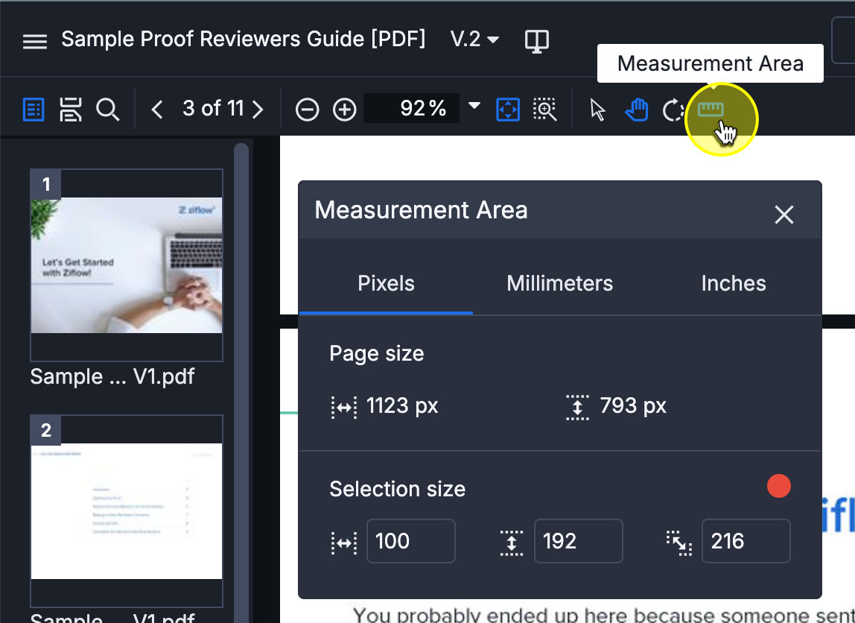Open page 2 thumbnail
855x623 pixels.
(x=127, y=511)
